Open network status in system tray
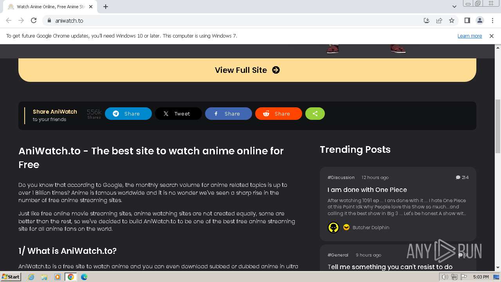Screen dimensions: 501x282 [x=454, y=277]
